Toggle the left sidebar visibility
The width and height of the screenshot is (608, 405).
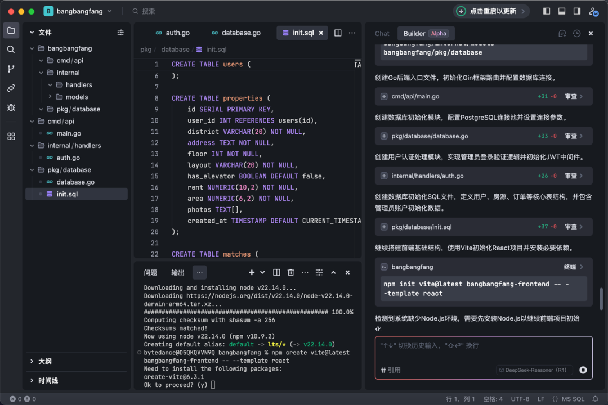point(547,11)
